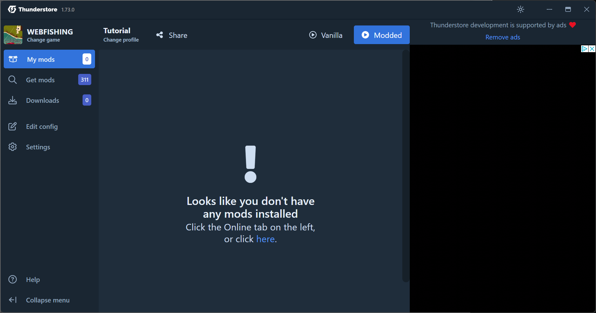Image resolution: width=596 pixels, height=313 pixels.
Task: Click the Collapse menu arrow icon
Action: (x=12, y=300)
